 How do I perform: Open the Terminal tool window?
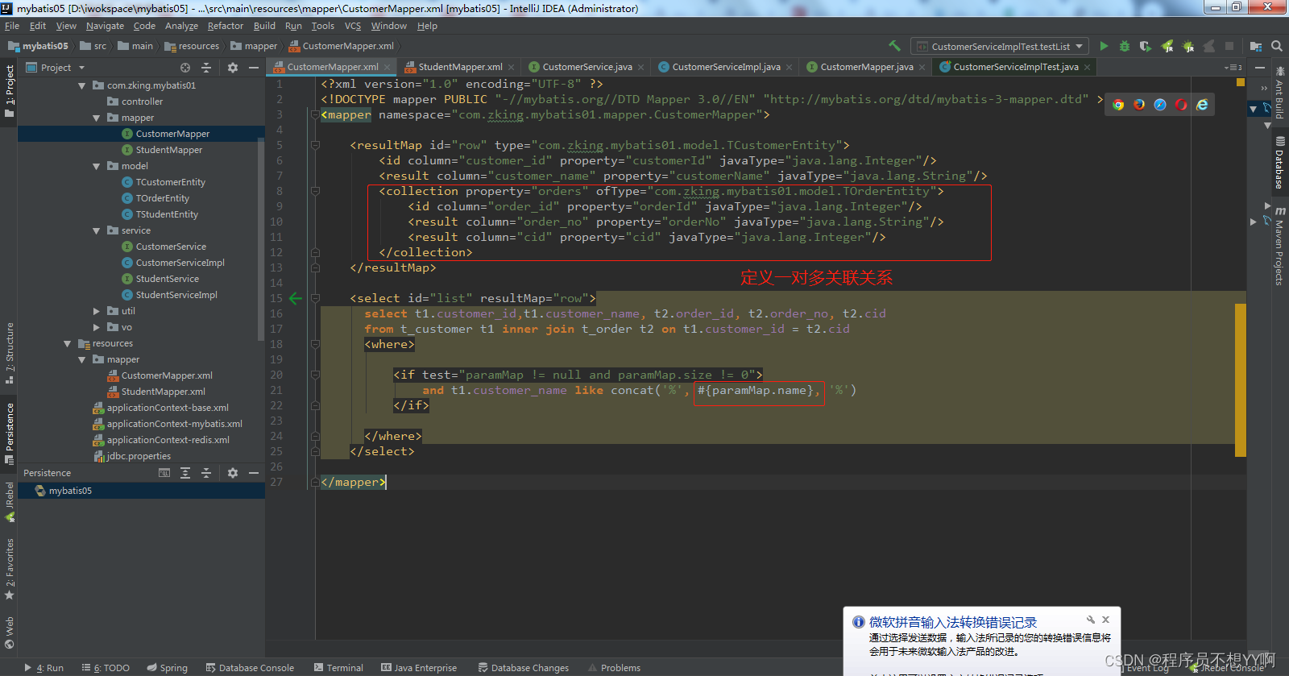[338, 667]
